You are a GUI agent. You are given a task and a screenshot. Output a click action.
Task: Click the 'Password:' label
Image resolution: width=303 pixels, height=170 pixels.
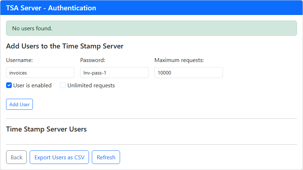(x=93, y=60)
